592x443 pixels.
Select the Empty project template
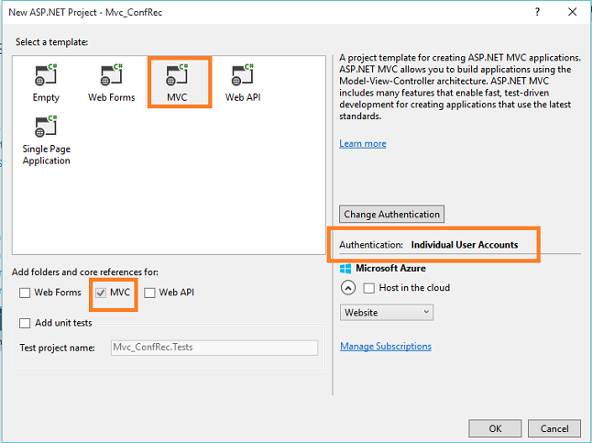pos(46,82)
